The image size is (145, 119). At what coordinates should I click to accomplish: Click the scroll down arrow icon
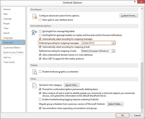[x=142, y=111]
